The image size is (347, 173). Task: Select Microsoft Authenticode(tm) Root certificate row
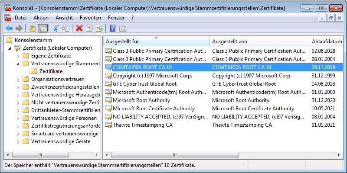[x=223, y=92]
